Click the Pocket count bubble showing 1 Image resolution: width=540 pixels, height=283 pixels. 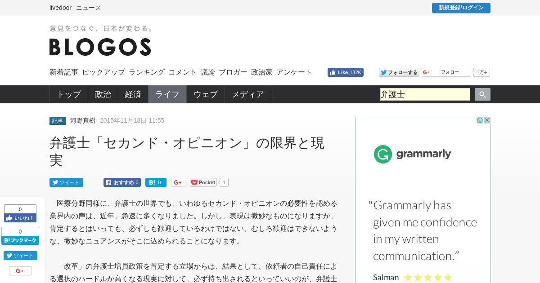[x=224, y=182]
